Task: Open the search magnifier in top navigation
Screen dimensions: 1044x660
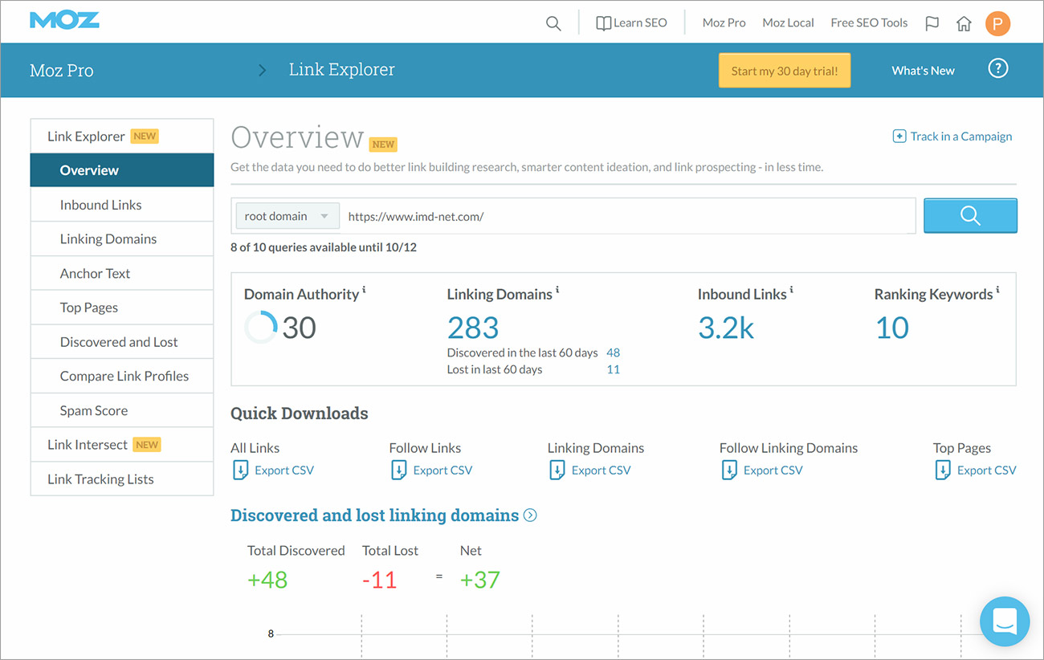Action: pos(553,23)
